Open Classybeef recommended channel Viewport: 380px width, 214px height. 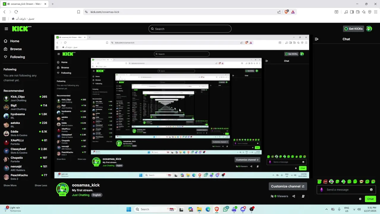tap(25, 151)
